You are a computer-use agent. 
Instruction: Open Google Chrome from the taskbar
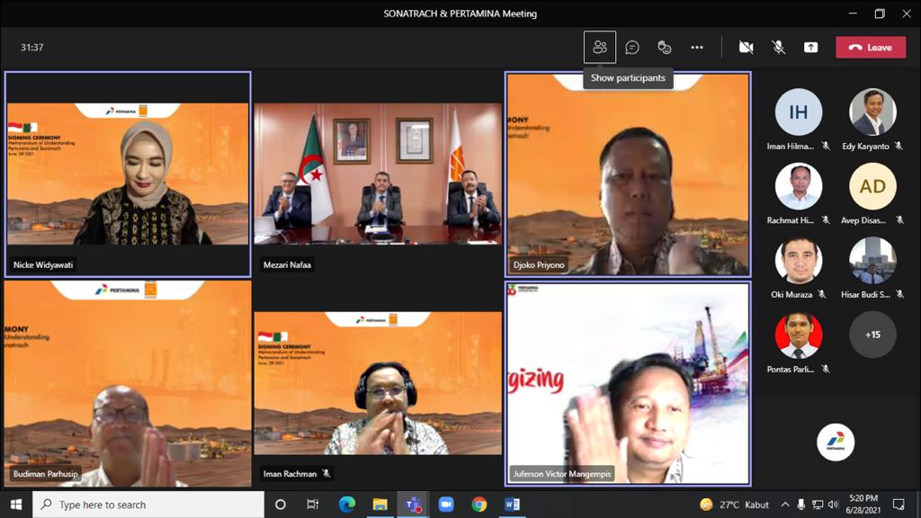click(x=478, y=505)
